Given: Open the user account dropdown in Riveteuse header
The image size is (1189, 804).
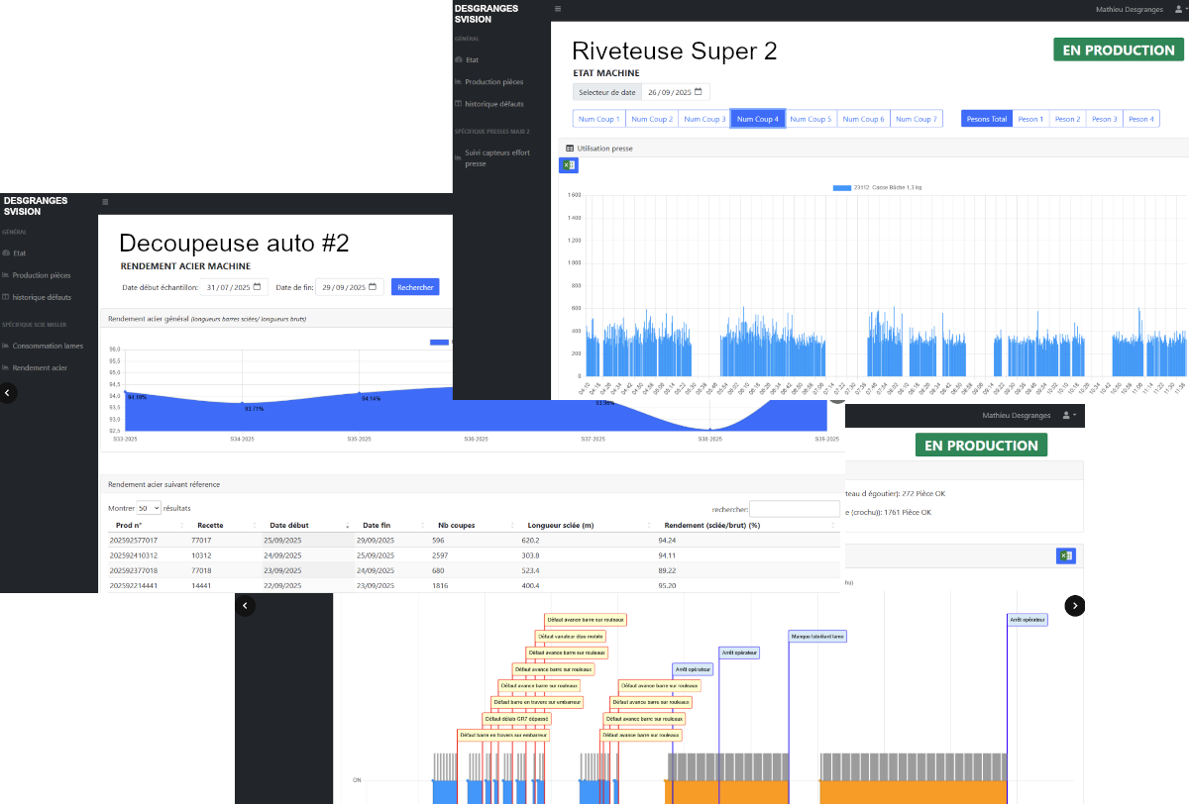Looking at the screenshot, I should 1179,9.
